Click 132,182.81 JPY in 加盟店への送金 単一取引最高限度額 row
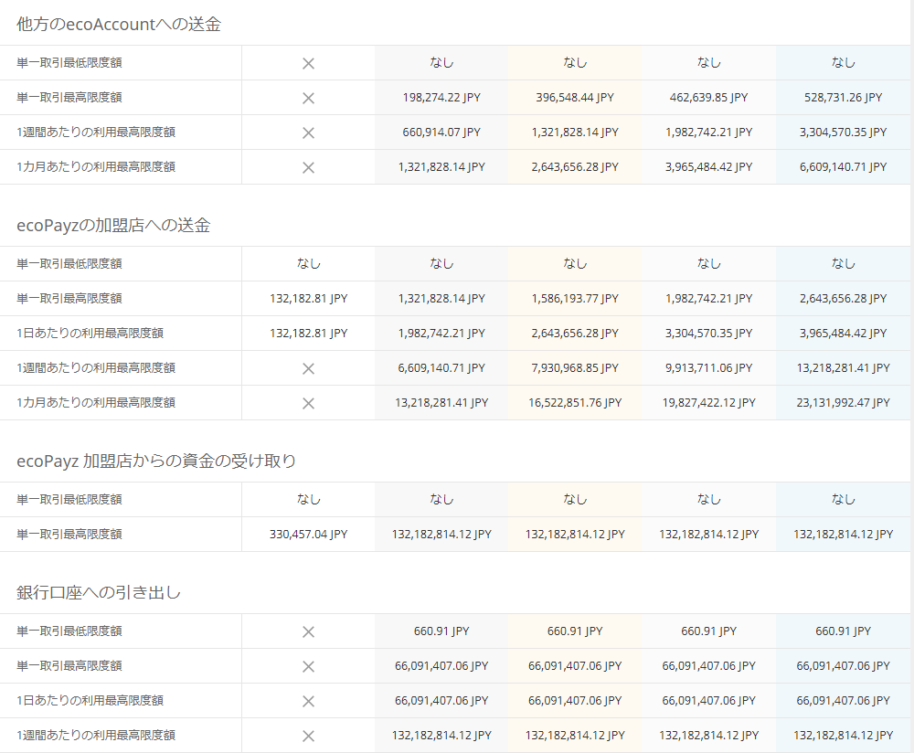This screenshot has height=753, width=914. 308,299
